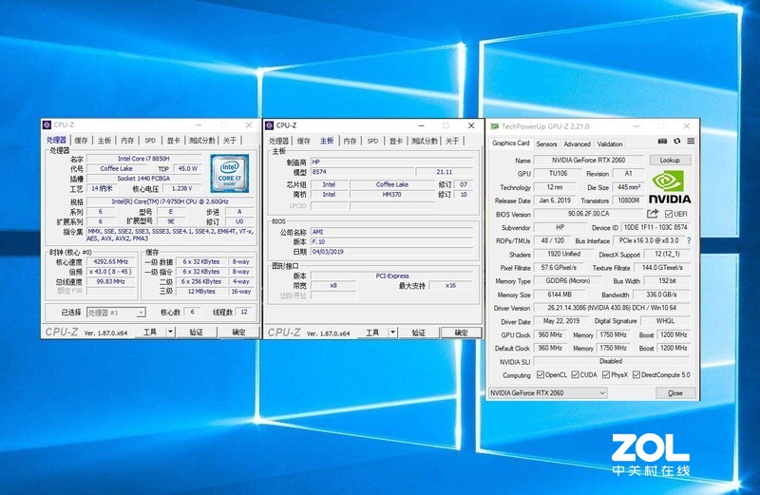Screen dimensions: 760x495
Task: Open 显卡 tab in processor CPU-Z window
Action: click(173, 140)
